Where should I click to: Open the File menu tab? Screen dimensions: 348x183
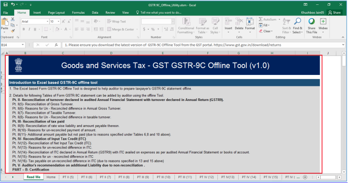(x=6, y=13)
